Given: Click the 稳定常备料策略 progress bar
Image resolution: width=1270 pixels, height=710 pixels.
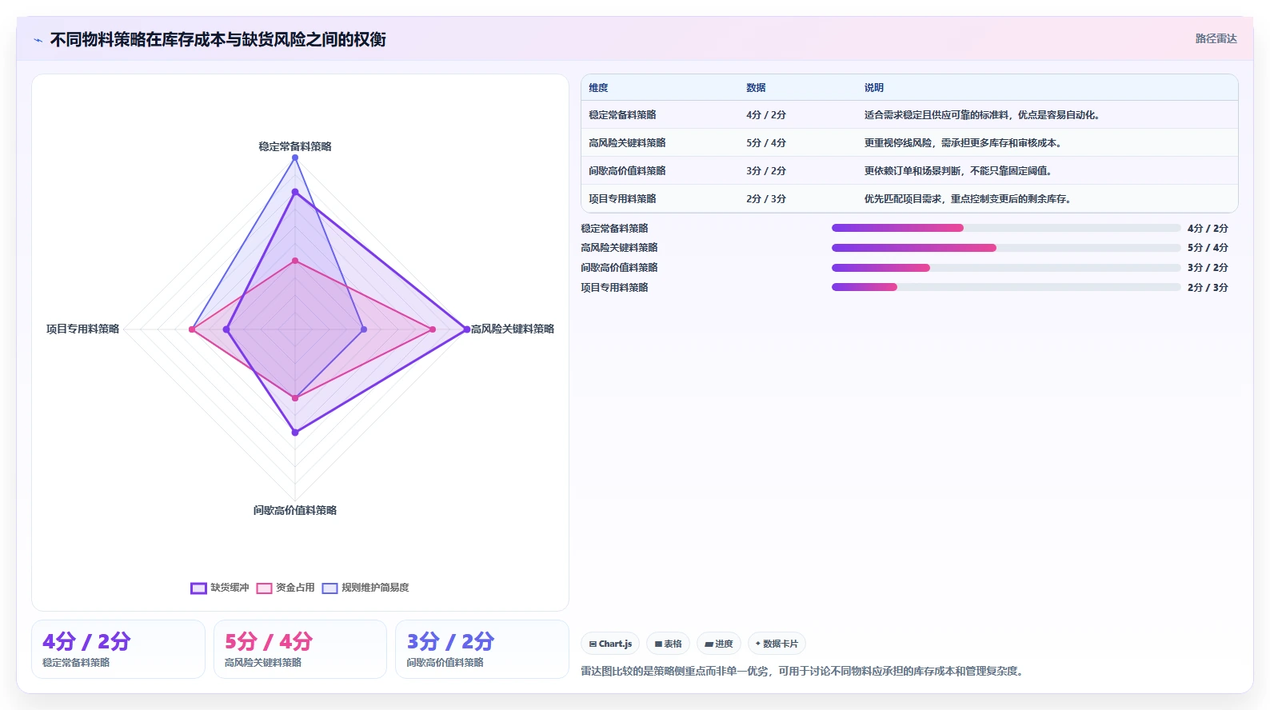Looking at the screenshot, I should [x=1006, y=228].
